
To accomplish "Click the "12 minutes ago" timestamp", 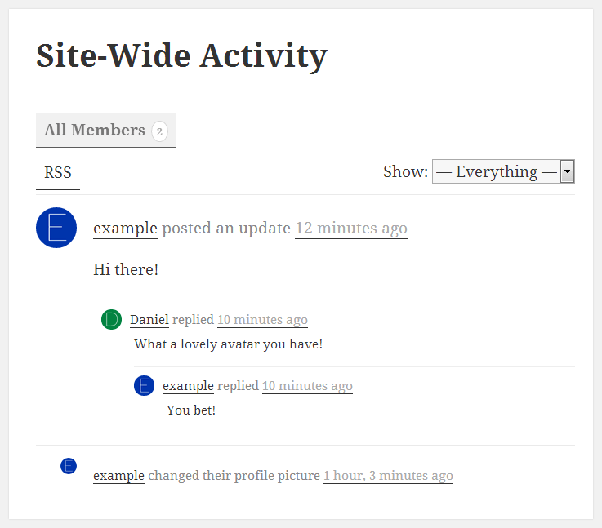I will pyautogui.click(x=350, y=229).
